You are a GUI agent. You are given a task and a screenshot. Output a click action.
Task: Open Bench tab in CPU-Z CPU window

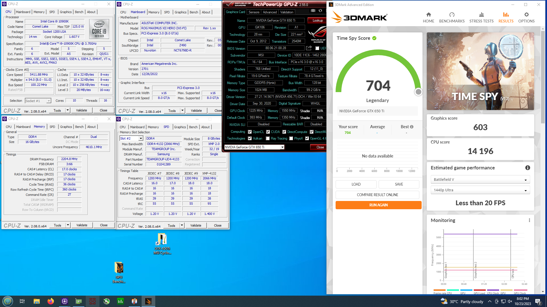click(x=79, y=12)
